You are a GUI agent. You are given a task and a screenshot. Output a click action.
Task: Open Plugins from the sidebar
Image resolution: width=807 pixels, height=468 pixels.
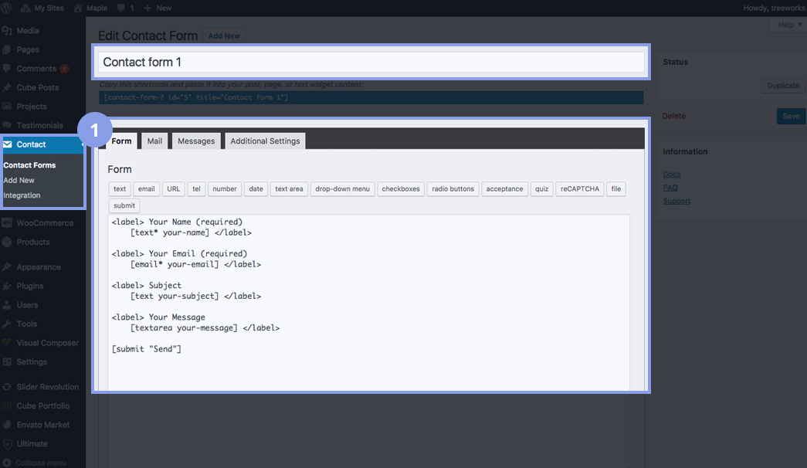coord(29,286)
